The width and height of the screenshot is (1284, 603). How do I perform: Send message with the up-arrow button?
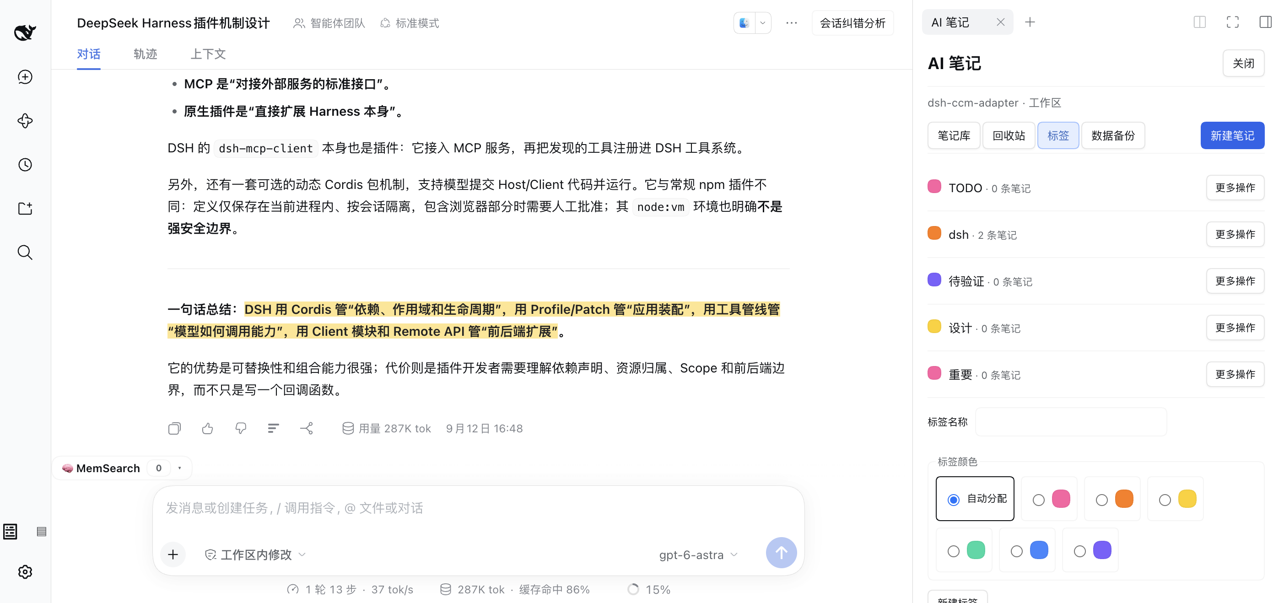781,552
